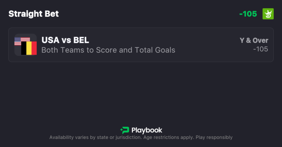
Task: Click the Belgium flag icon
Action: coord(29,48)
